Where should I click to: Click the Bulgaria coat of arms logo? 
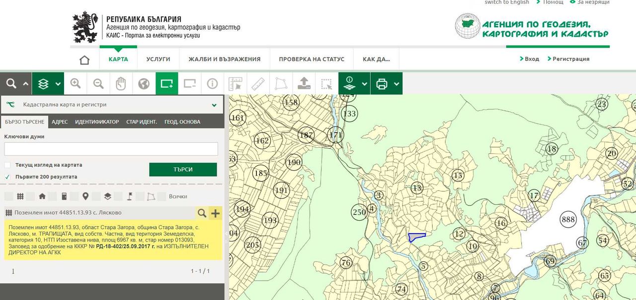tap(85, 27)
